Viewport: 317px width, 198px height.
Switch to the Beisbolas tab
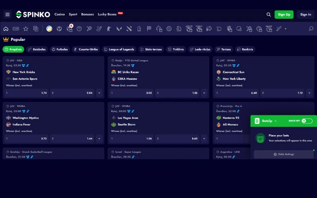tap(37, 49)
